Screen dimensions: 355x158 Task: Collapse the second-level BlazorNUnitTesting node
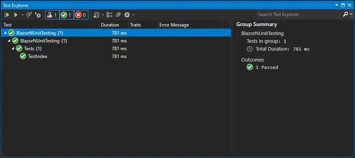click(9, 41)
